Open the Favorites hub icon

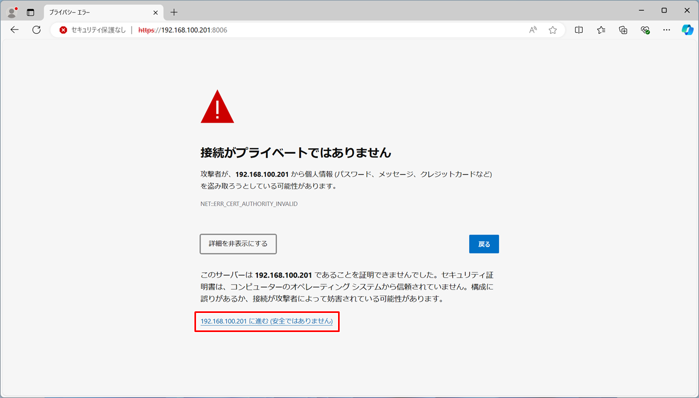click(601, 30)
